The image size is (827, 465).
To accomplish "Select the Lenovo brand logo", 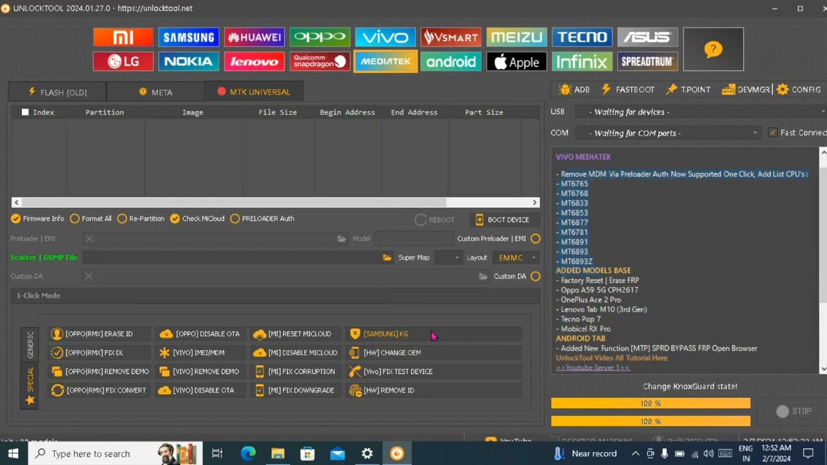I will (x=255, y=61).
